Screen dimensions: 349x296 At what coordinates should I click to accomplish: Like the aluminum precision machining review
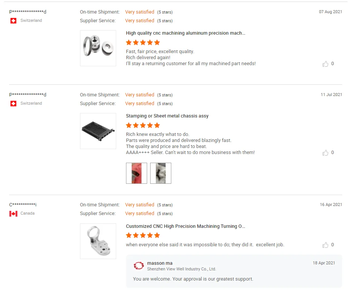325,64
